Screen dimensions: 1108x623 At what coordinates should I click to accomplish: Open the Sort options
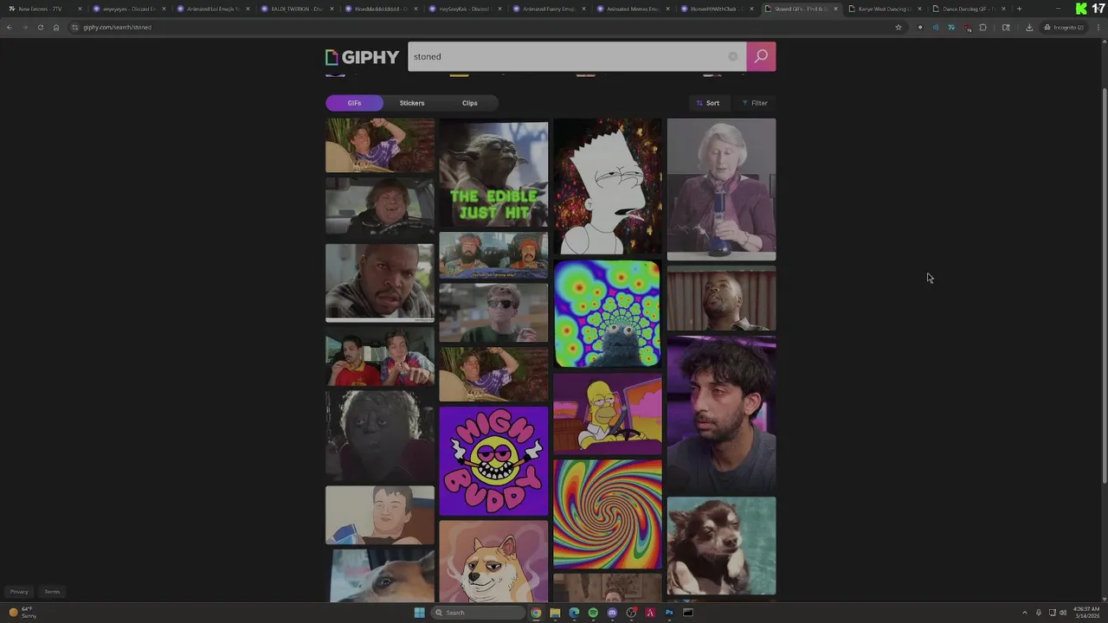(707, 103)
